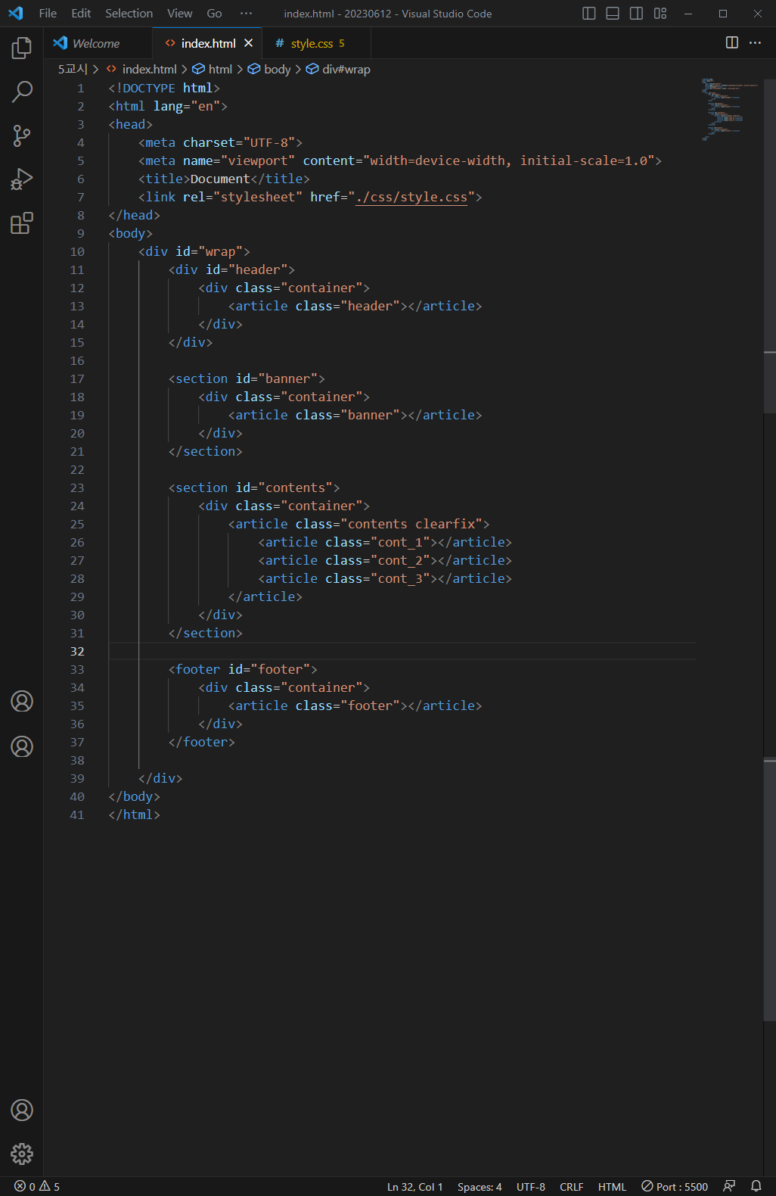Toggle secondary side bar layout button

coord(637,13)
